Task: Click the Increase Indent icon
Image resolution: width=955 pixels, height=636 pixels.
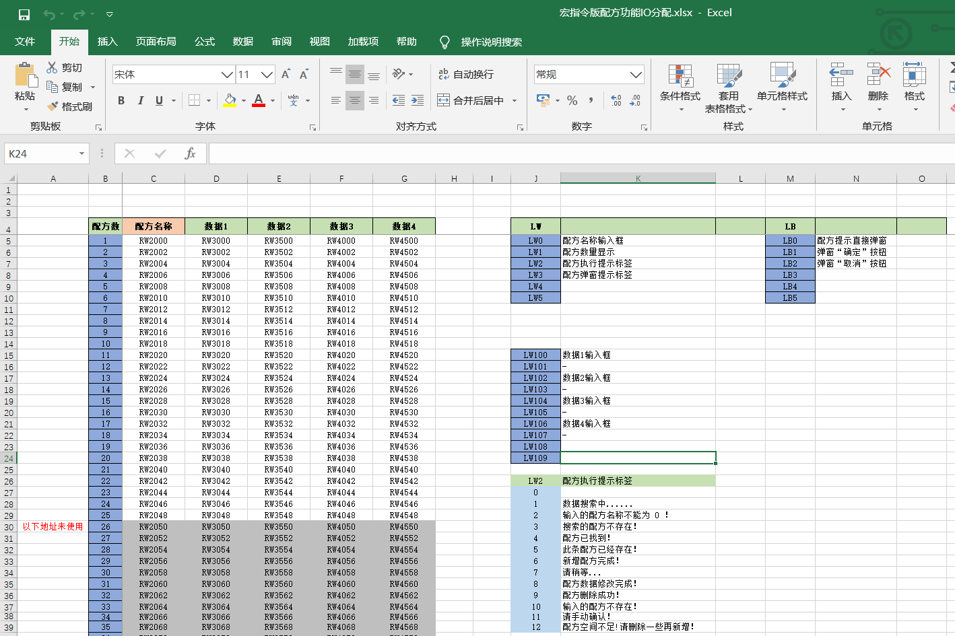Action: click(x=418, y=100)
